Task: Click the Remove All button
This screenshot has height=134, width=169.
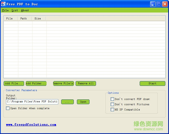Action: pyautogui.click(x=86, y=83)
